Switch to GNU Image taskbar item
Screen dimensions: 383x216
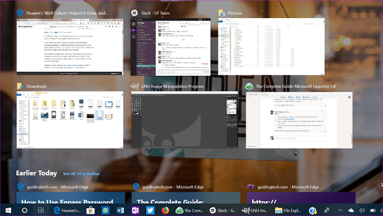(x=256, y=210)
